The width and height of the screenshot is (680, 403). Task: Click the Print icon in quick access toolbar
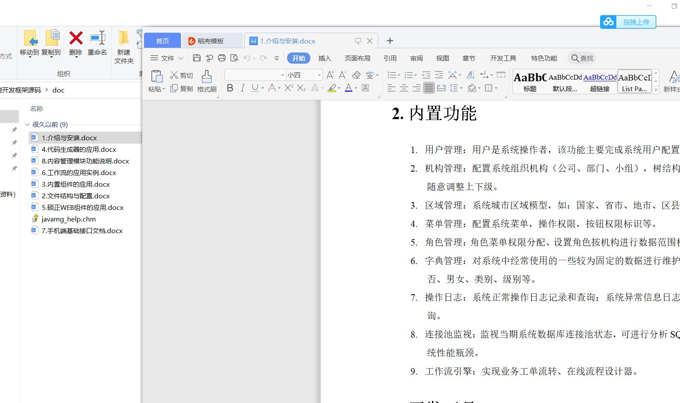(x=222, y=58)
